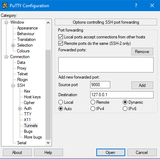Choose the Remote forwarding radio option

coord(93,102)
